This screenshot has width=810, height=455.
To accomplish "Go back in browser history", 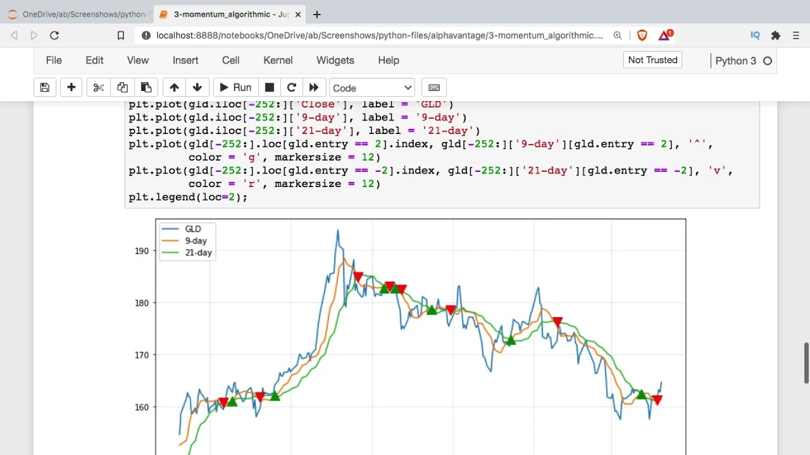I will tap(14, 35).
